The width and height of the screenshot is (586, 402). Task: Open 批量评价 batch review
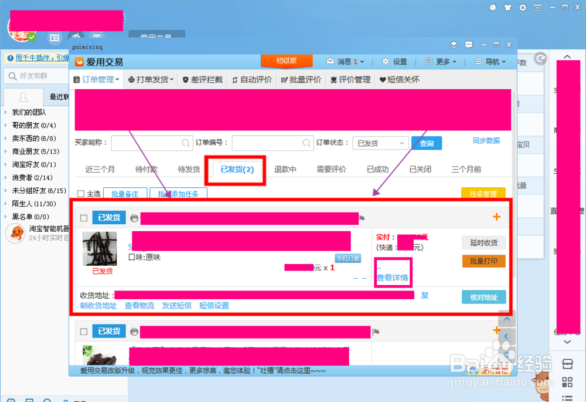[300, 80]
